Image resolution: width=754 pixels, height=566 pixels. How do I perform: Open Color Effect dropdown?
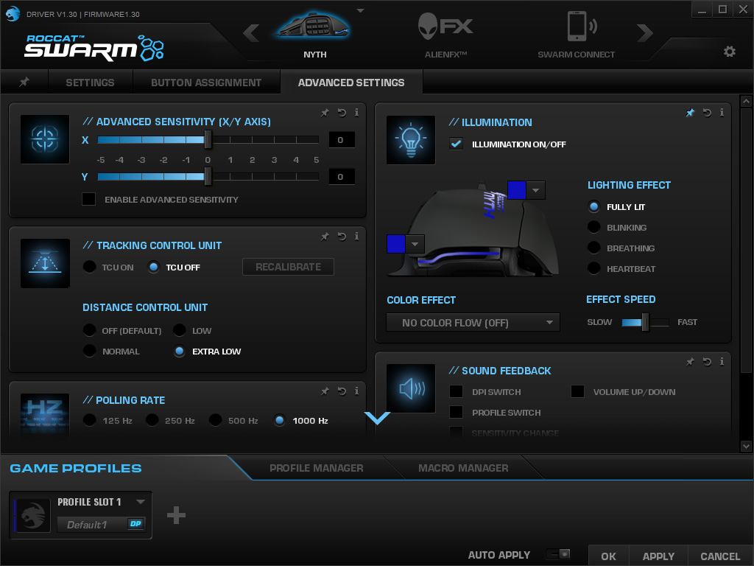tap(473, 323)
